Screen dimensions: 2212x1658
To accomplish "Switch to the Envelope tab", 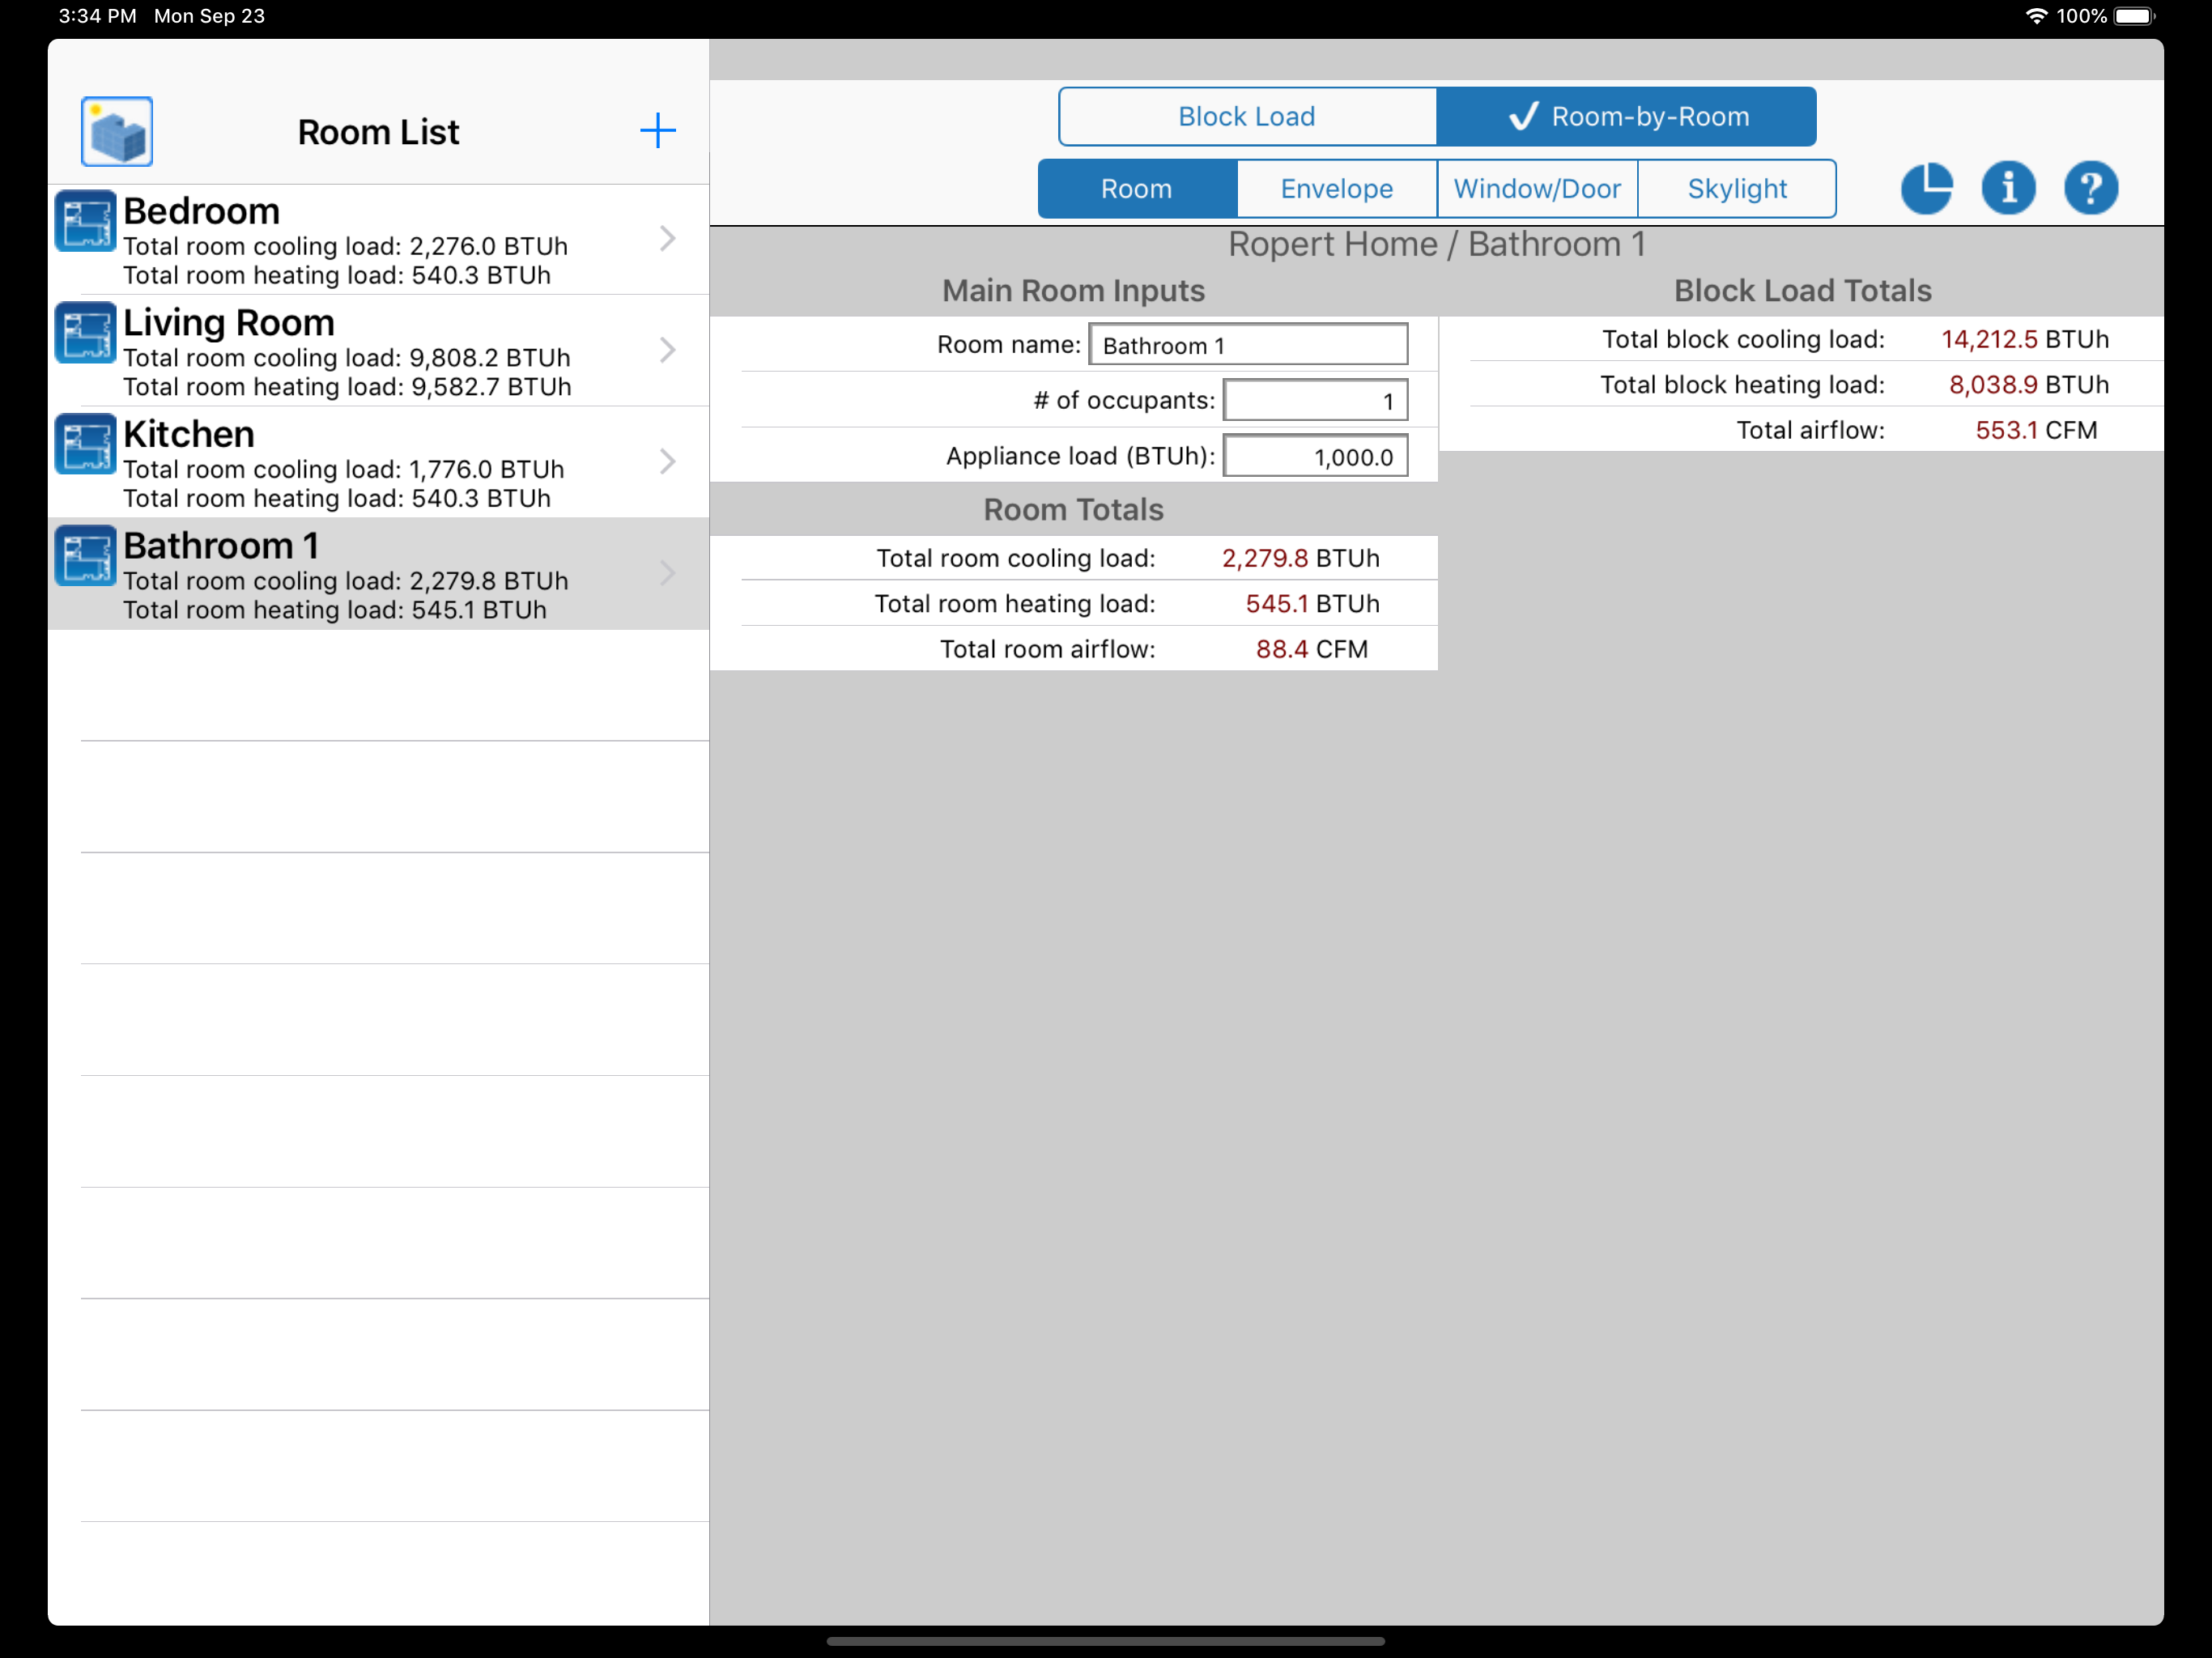I will (1337, 189).
